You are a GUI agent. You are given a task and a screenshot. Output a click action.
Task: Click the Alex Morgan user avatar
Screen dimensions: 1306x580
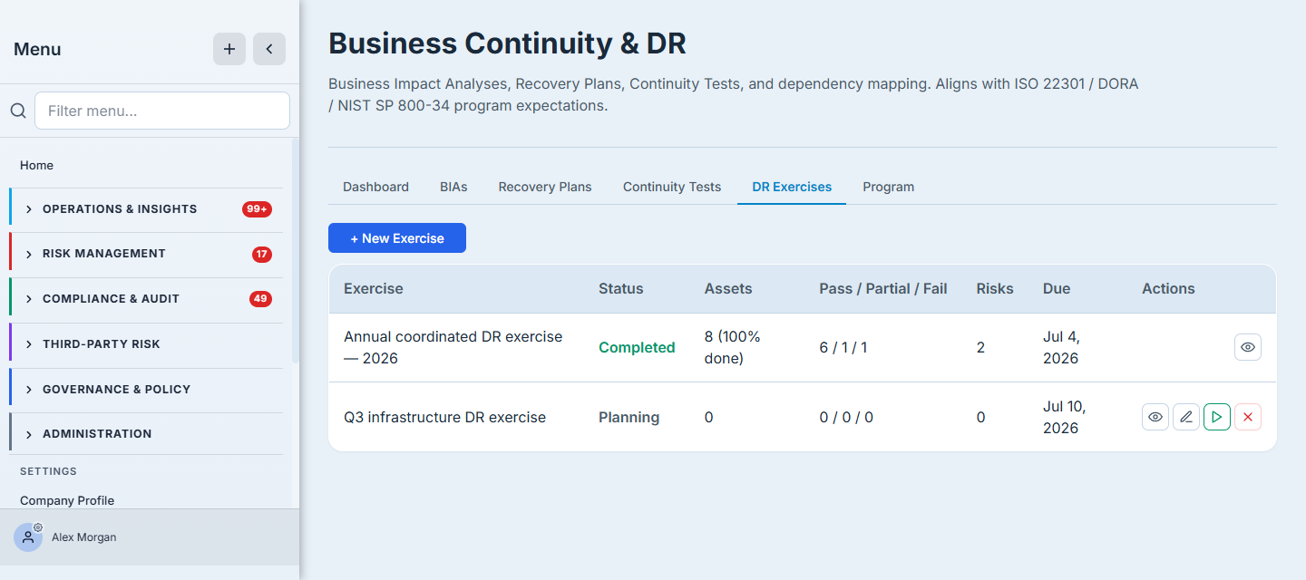click(28, 536)
